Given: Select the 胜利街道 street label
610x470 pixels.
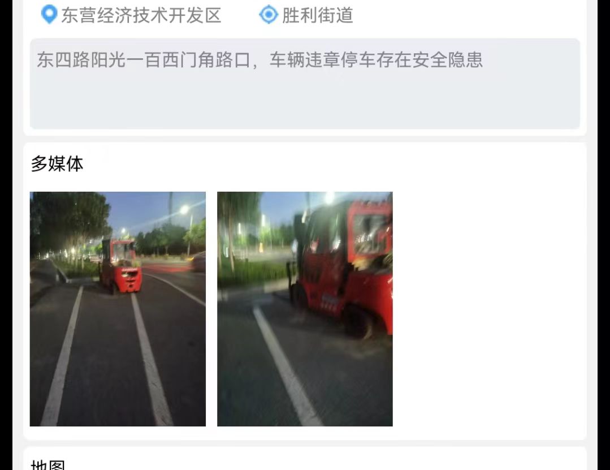Looking at the screenshot, I should 318,15.
